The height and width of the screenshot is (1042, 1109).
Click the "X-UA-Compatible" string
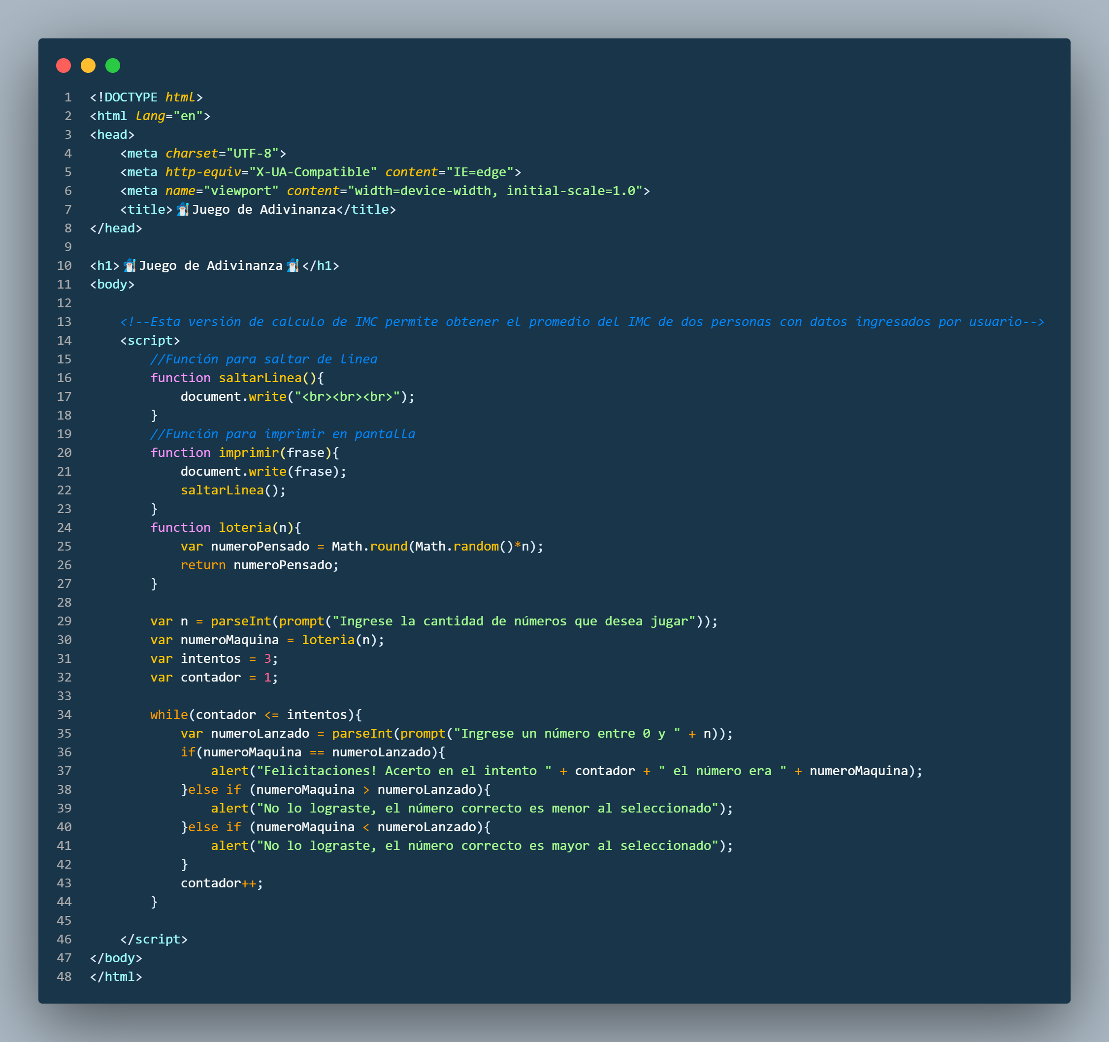pos(313,172)
